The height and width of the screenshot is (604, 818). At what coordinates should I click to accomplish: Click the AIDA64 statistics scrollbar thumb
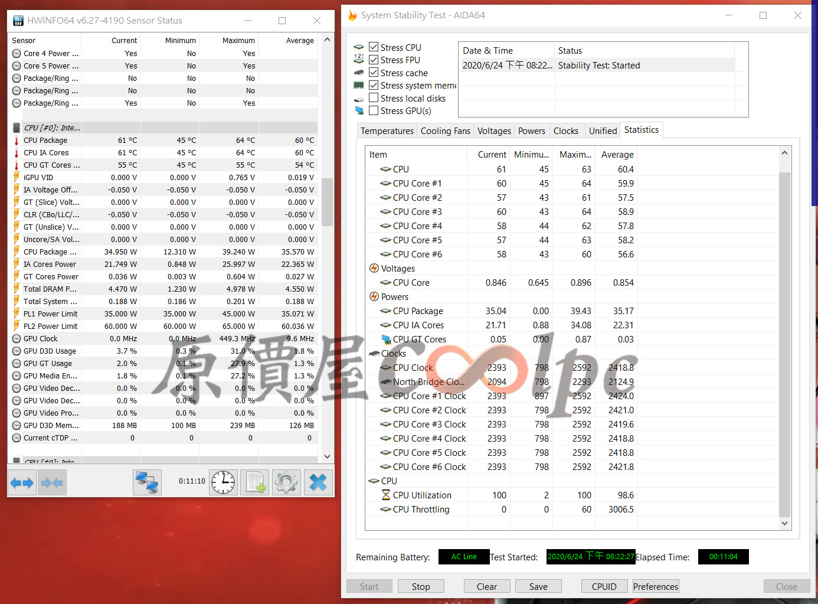click(x=784, y=344)
